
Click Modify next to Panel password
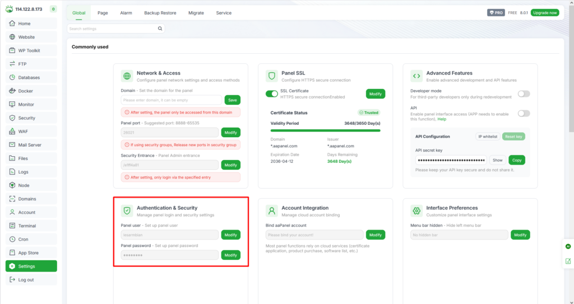(x=230, y=255)
